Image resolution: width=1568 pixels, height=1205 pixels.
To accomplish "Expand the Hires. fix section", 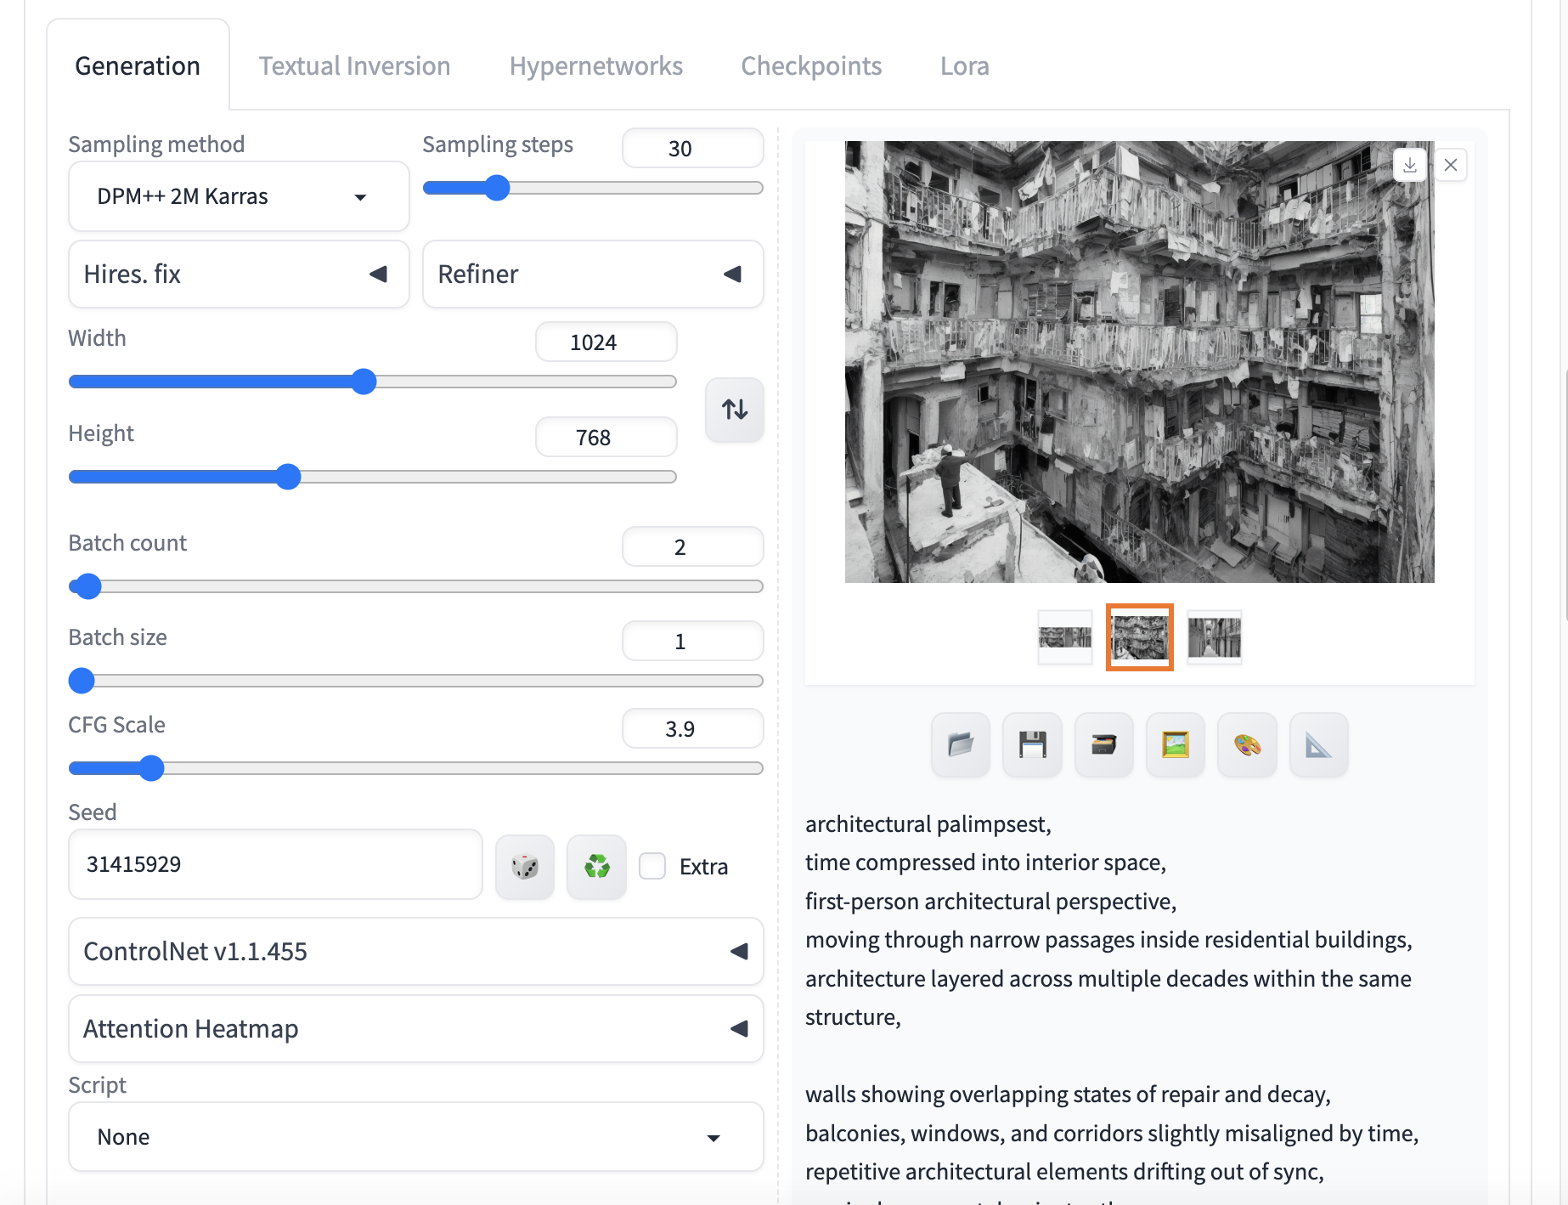I will tap(239, 274).
